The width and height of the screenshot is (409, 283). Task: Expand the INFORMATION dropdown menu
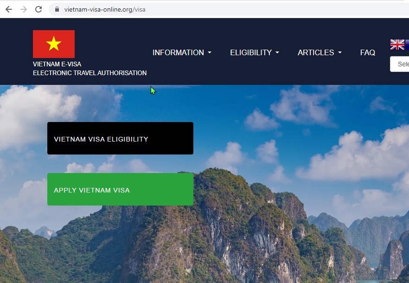coord(182,52)
